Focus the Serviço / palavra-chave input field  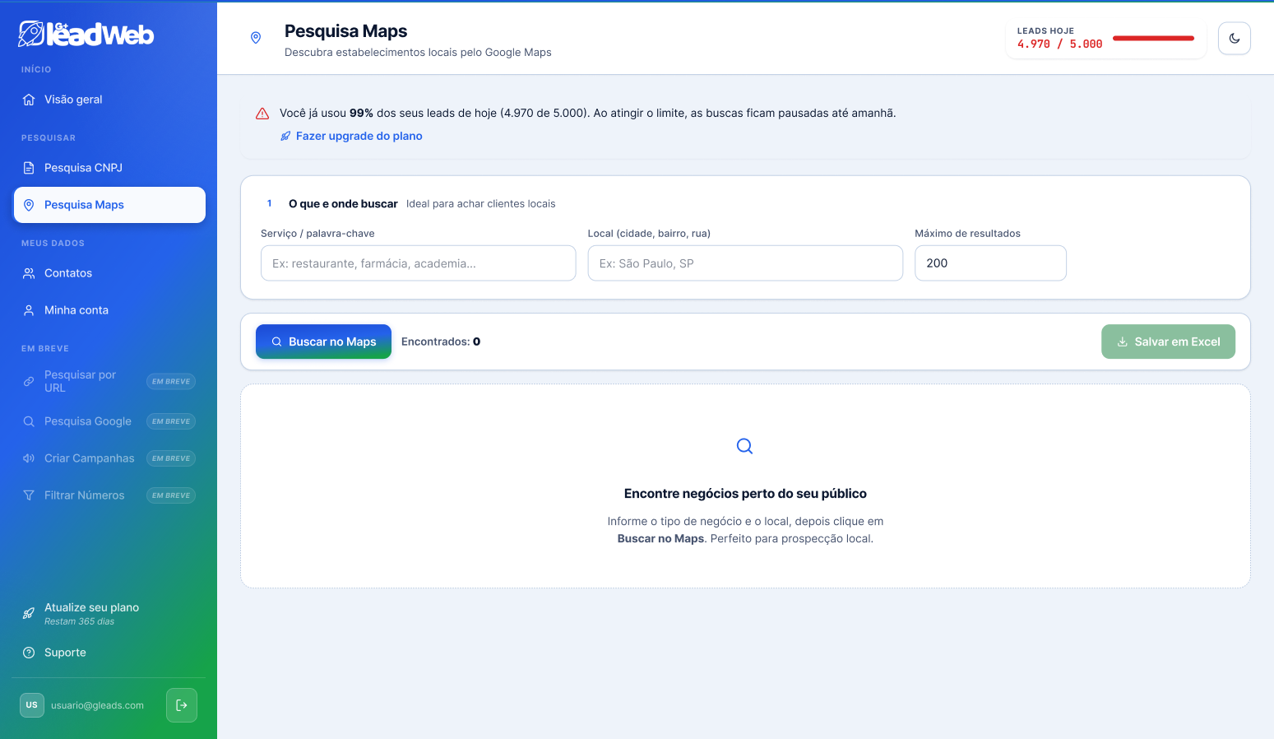[x=418, y=263]
